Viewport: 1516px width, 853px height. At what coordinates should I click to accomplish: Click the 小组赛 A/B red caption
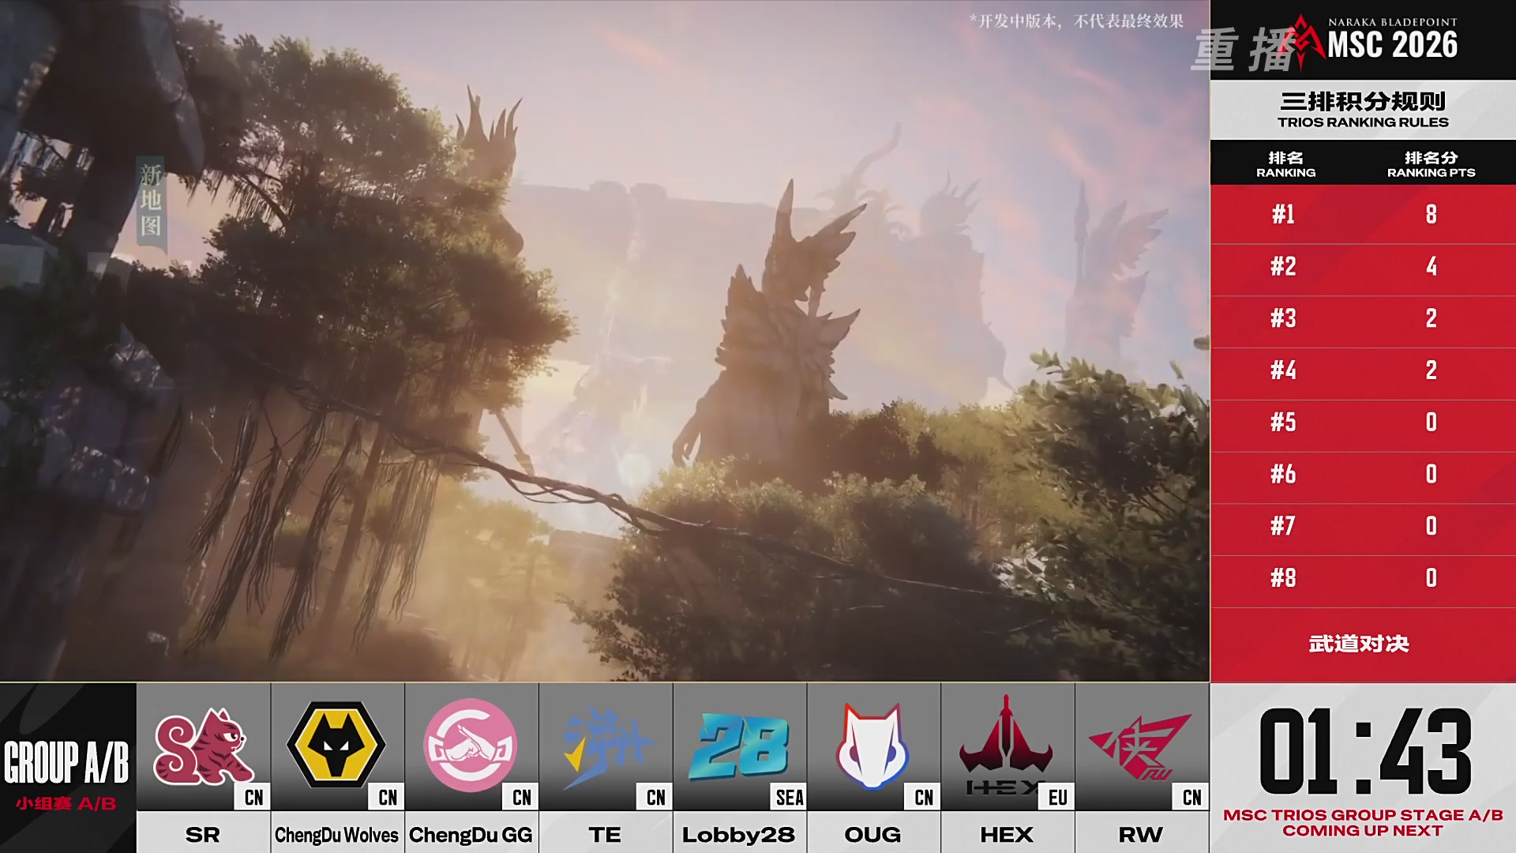tap(66, 803)
